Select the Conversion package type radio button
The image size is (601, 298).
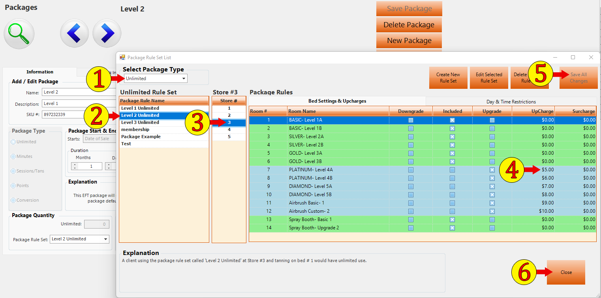(x=14, y=200)
